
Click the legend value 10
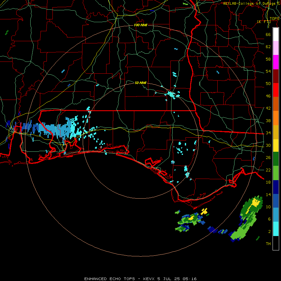click(x=268, y=207)
